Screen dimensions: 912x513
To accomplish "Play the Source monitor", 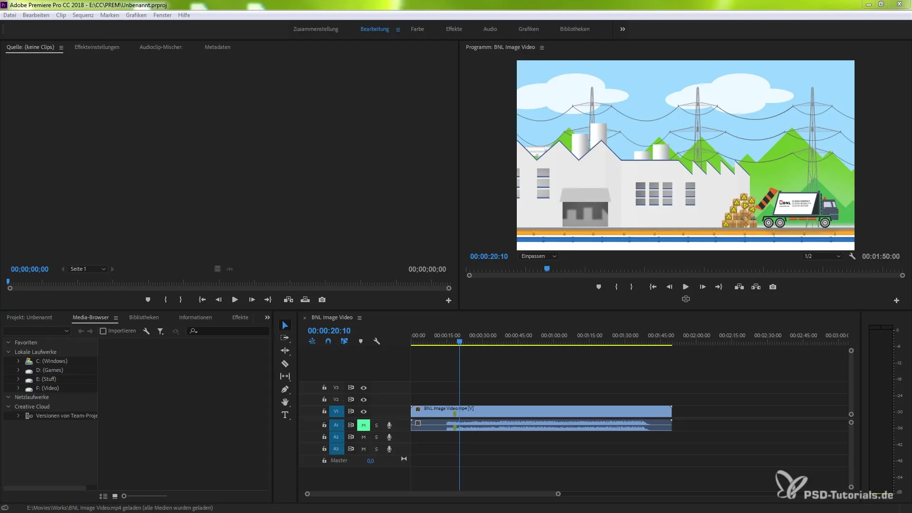I will [235, 300].
